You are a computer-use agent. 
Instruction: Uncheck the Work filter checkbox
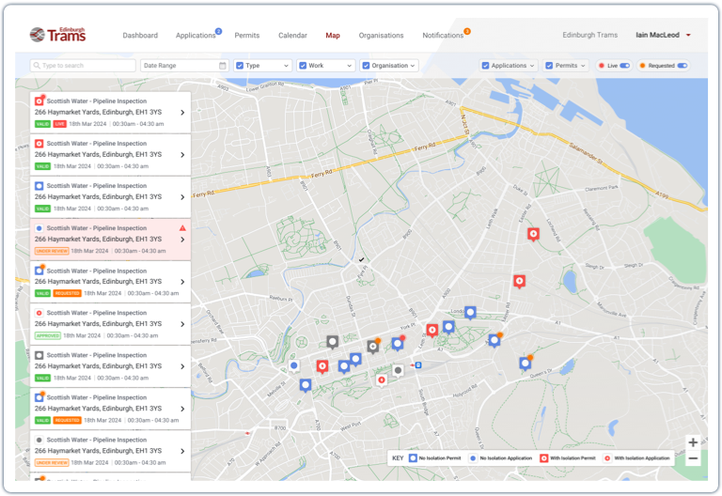303,66
